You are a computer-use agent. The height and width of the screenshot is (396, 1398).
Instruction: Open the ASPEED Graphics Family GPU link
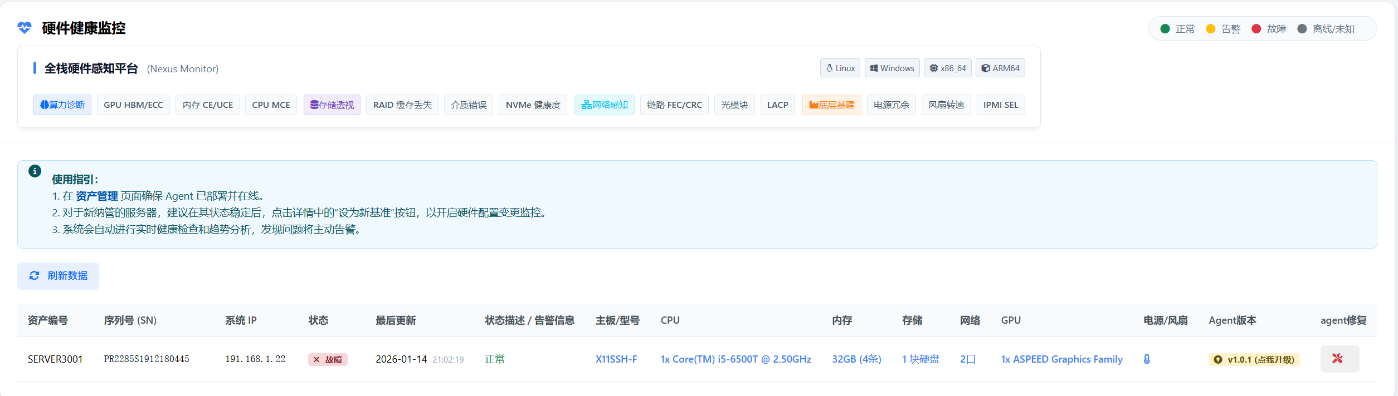coord(1061,359)
